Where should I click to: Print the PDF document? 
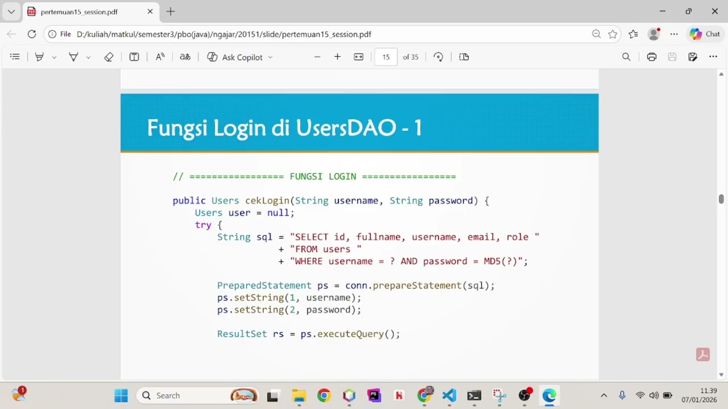pos(652,57)
